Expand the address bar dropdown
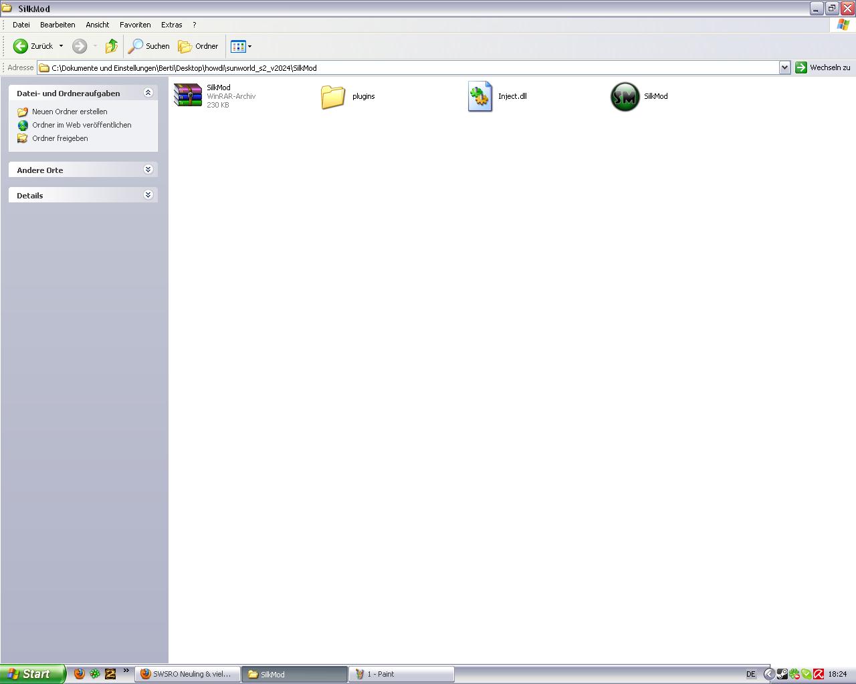Screen dimensions: 856x684 pyautogui.click(x=784, y=67)
